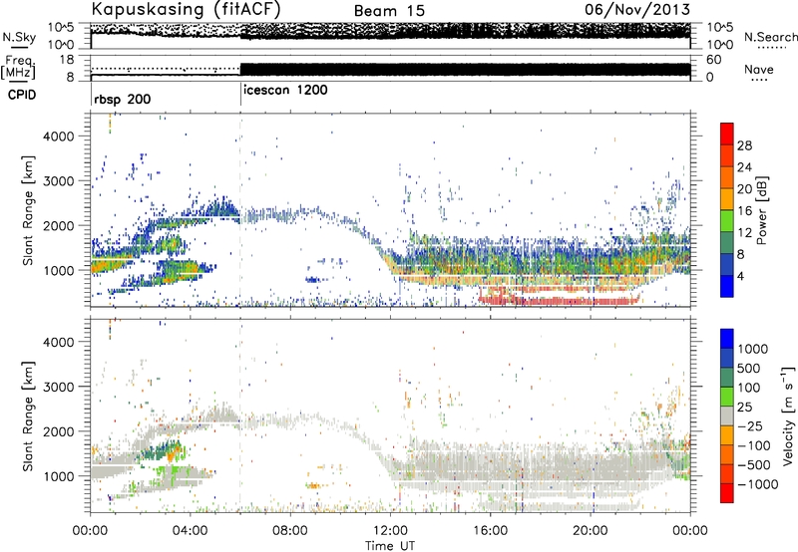Click the "3000" tick of the power panel
798x552 pixels.
58,181
